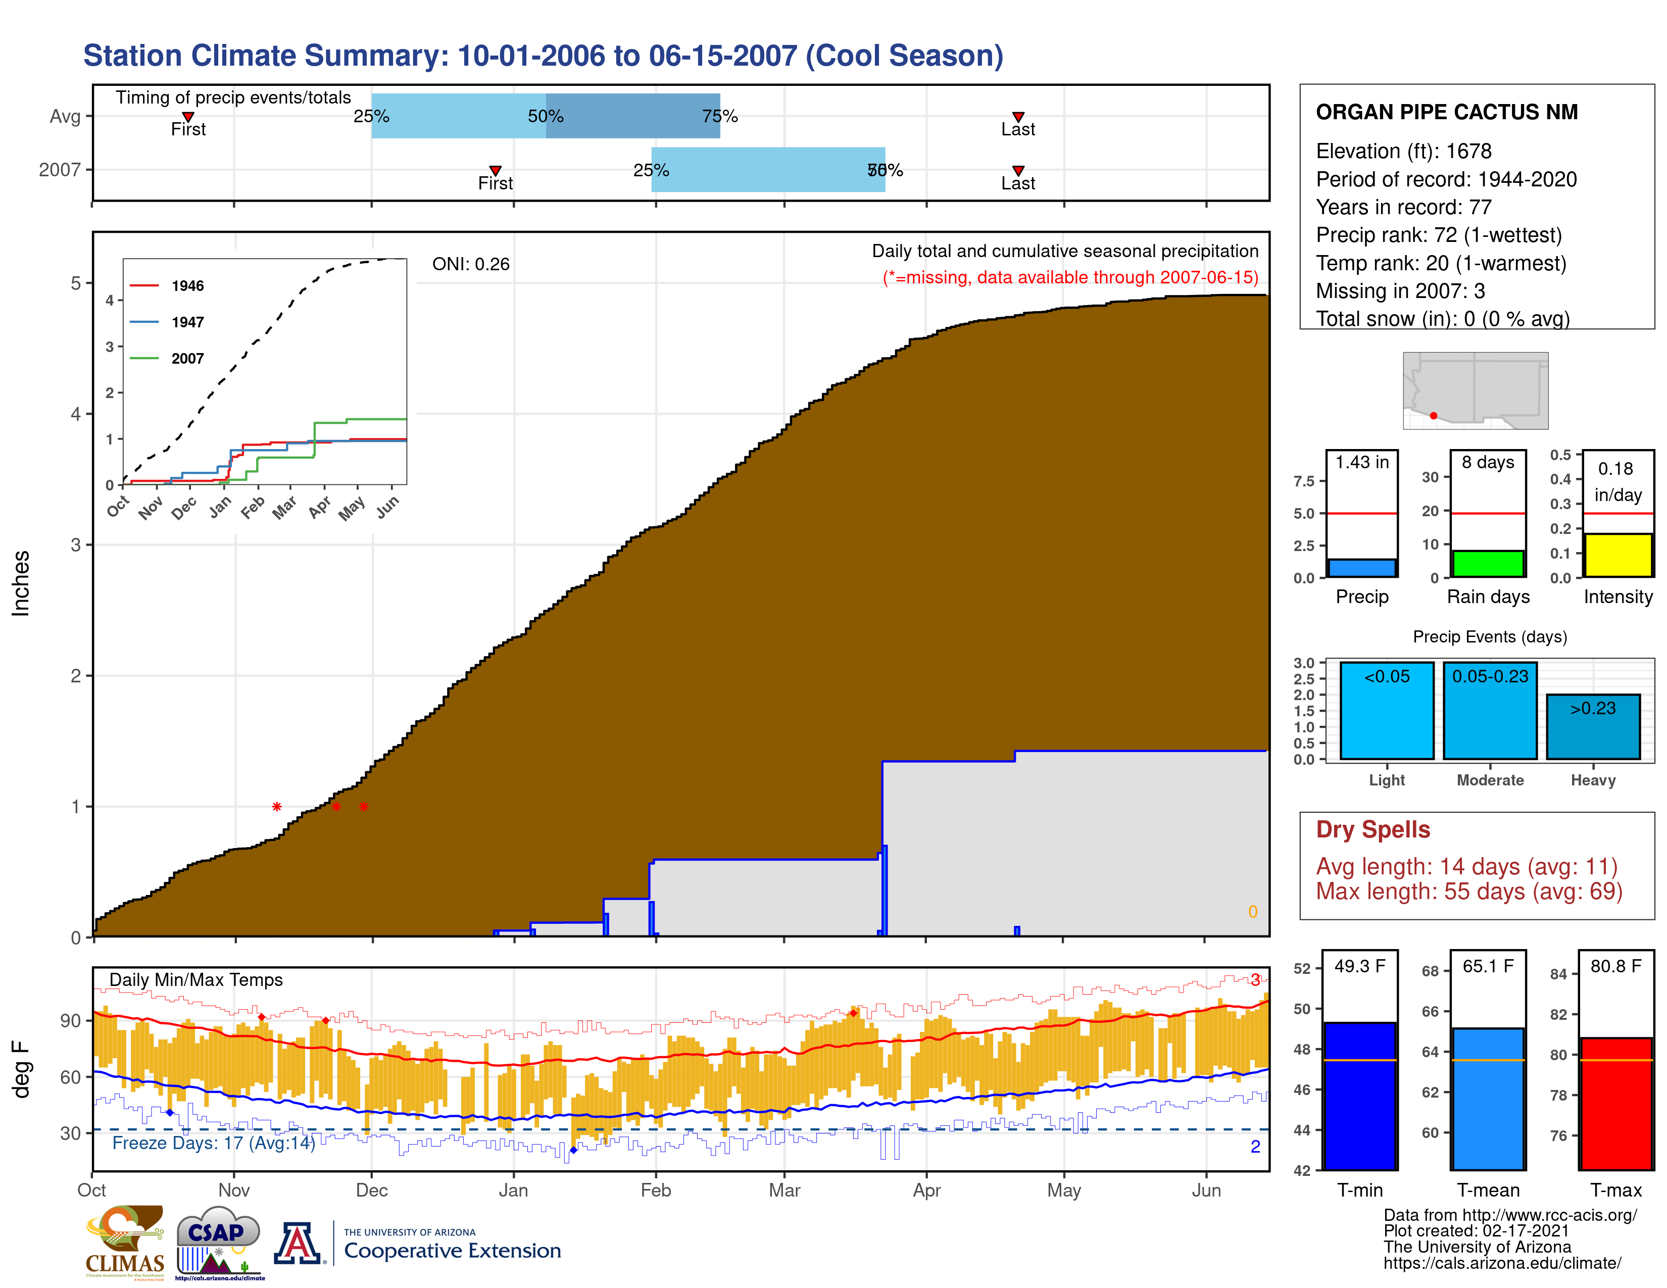Click the Total snow (in) line

click(1443, 319)
